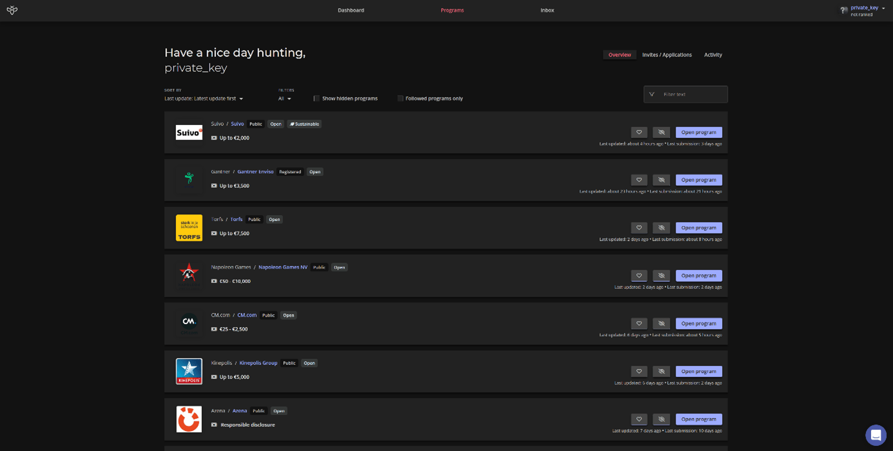Viewport: 893px width, 451px height.
Task: Switch to the Overview tab
Action: [620, 55]
